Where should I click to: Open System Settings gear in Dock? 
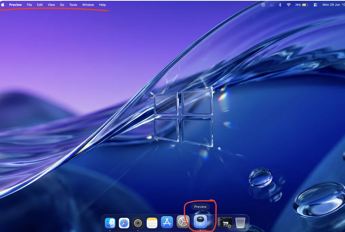(x=183, y=222)
